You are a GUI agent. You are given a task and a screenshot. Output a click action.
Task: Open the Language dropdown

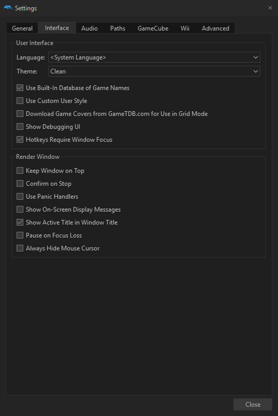154,57
